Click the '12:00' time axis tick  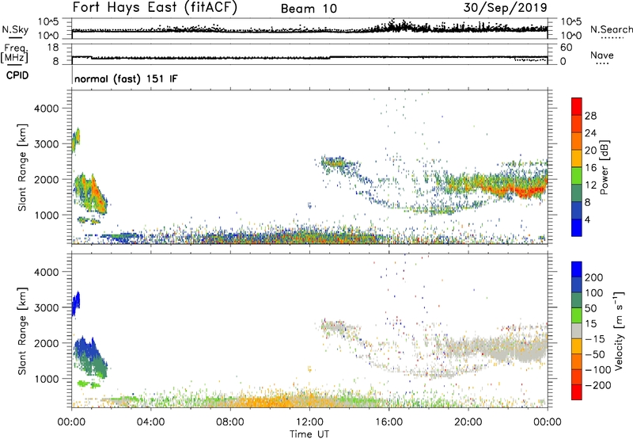(x=309, y=422)
